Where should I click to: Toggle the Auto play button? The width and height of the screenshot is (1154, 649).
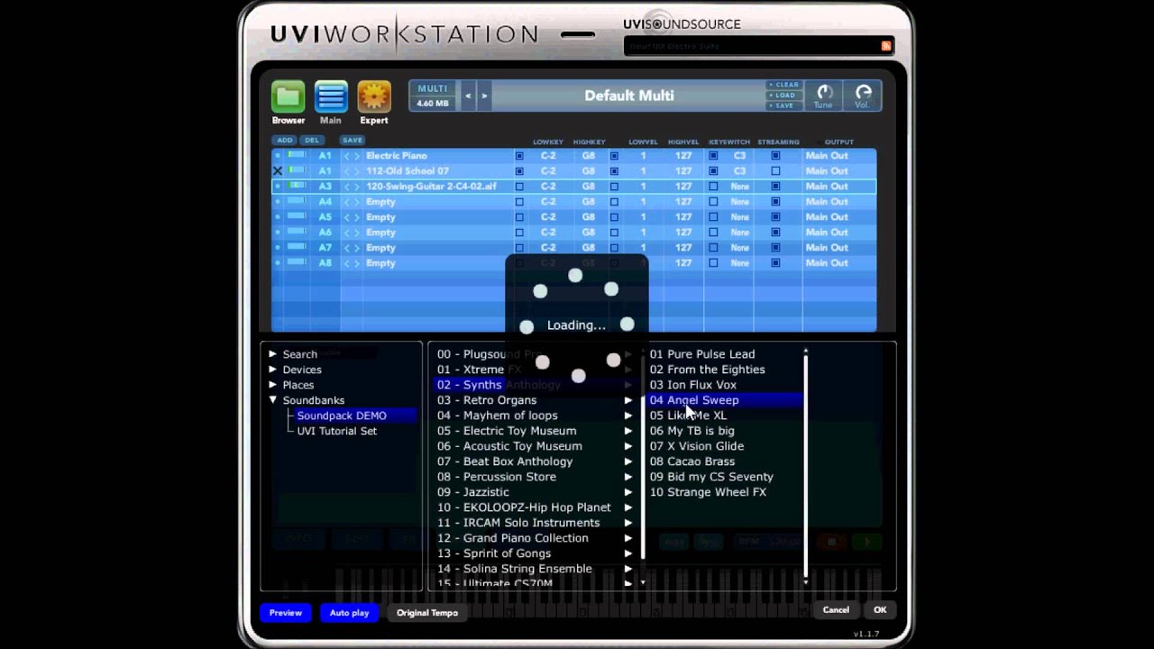349,613
